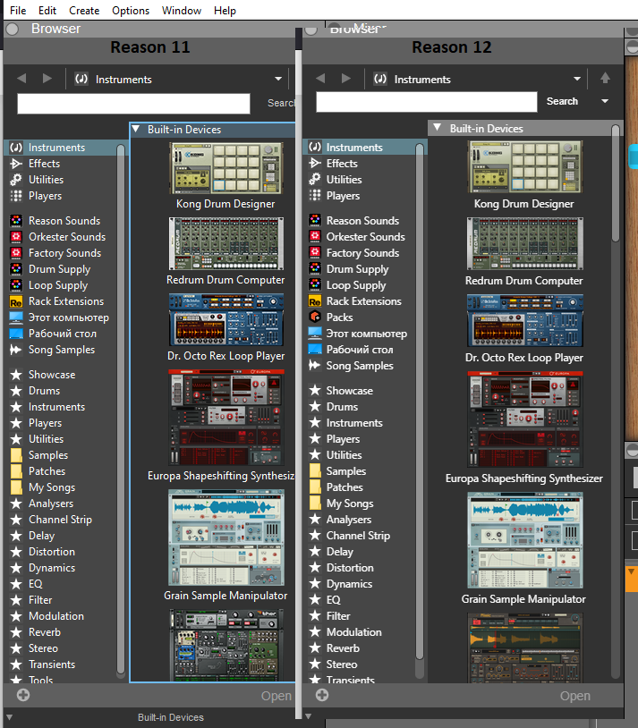Select Players grid item in Reason 11 sidebar

(45, 196)
